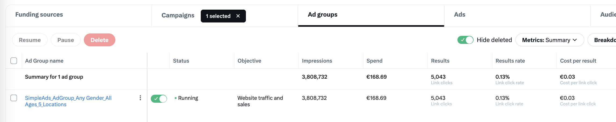Click the Ad Group name column header
This screenshot has width=616, height=122.
(x=44, y=61)
